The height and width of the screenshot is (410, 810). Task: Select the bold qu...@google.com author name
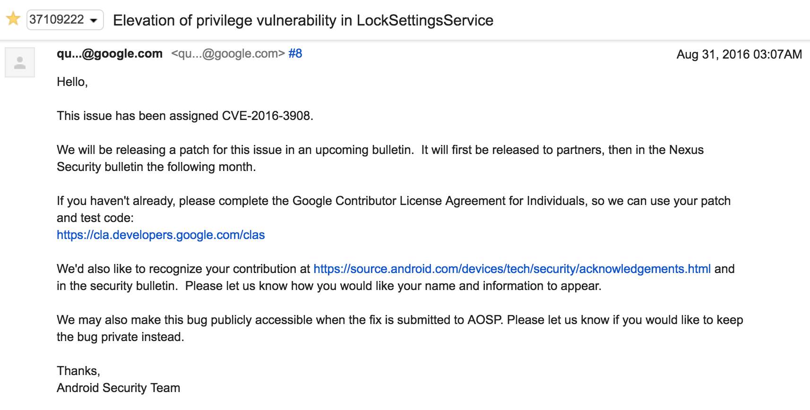[x=110, y=54]
